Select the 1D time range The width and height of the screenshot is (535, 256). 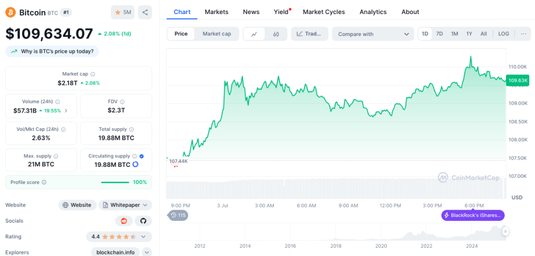(425, 34)
